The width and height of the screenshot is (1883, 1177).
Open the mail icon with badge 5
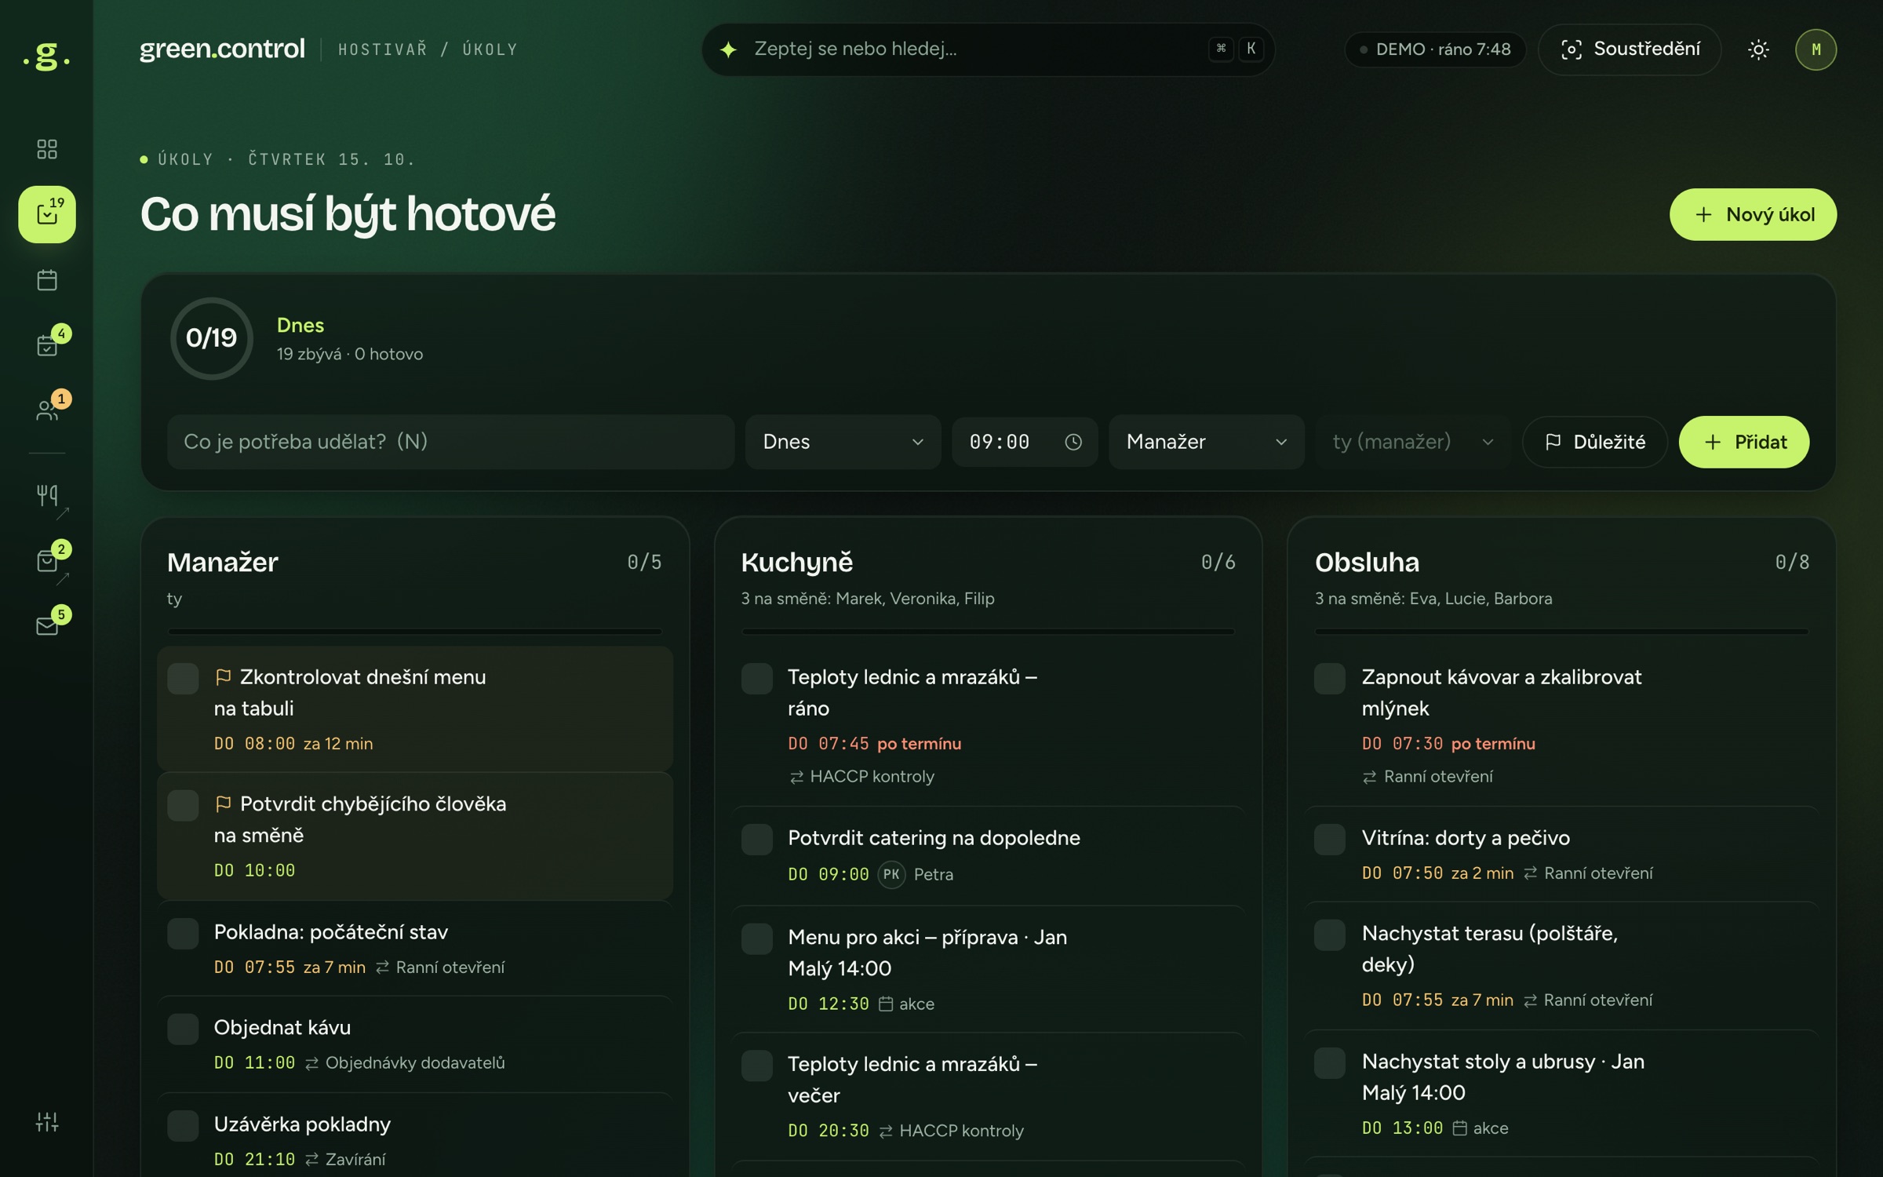point(47,625)
